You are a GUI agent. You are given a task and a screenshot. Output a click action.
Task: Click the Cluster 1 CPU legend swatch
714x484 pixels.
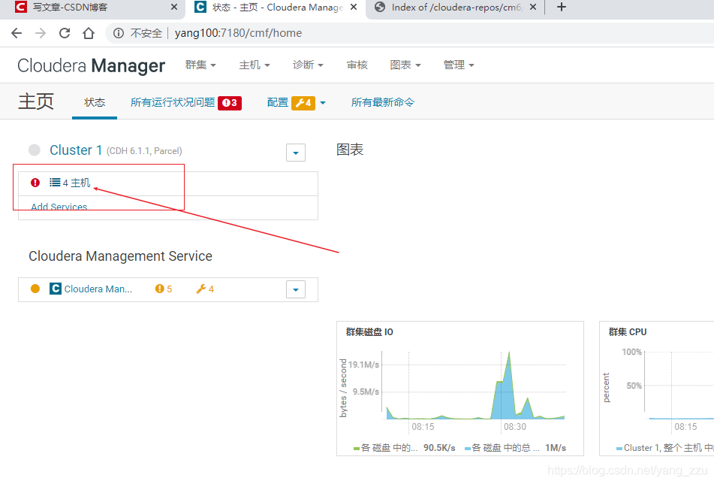click(619, 449)
